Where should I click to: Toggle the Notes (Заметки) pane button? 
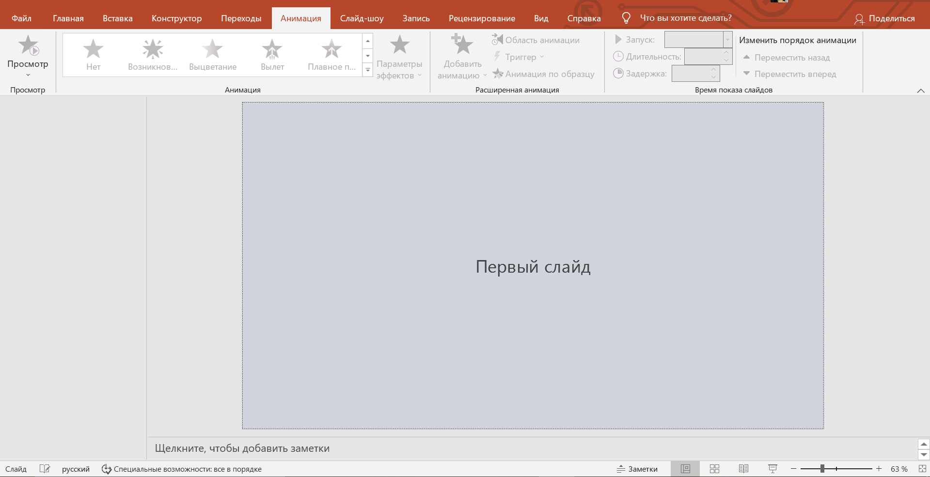pos(637,469)
